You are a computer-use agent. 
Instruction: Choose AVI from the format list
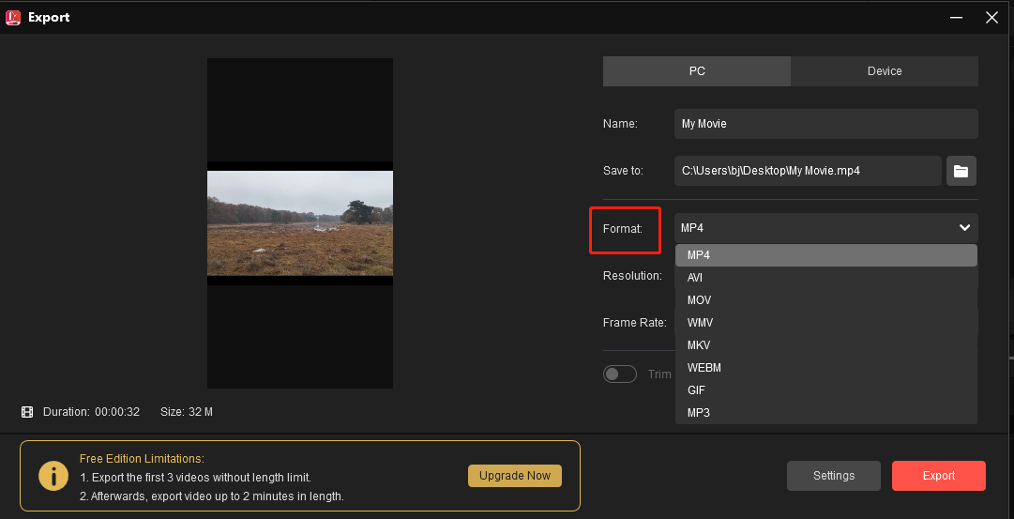tap(825, 278)
